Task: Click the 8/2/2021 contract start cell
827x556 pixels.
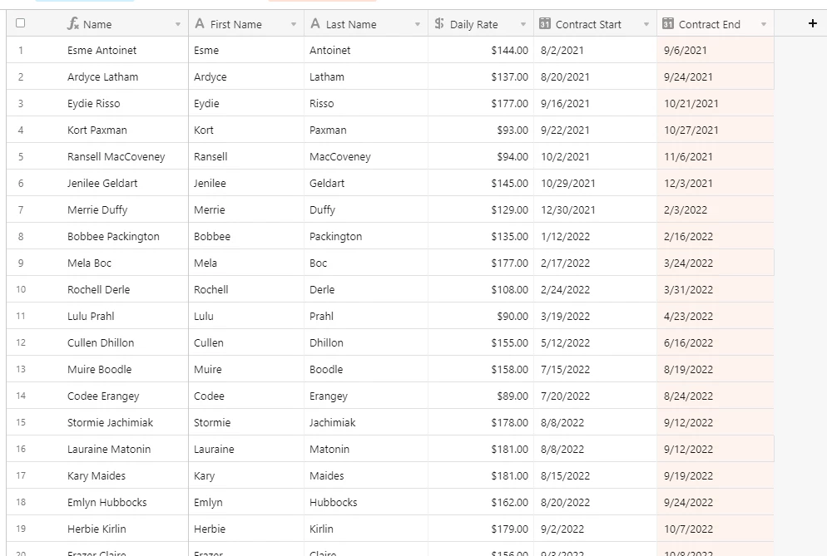Action: click(x=596, y=50)
